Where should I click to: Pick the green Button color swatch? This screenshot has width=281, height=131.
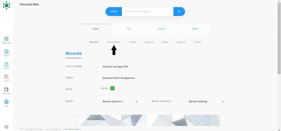pyautogui.click(x=112, y=88)
